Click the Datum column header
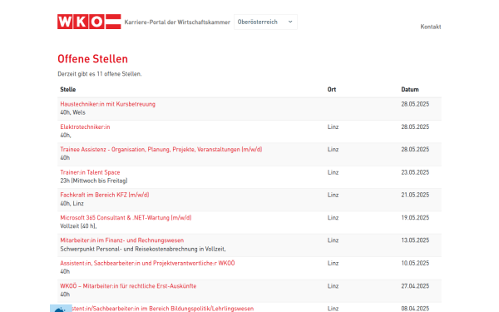The width and height of the screenshot is (499, 312). pos(410,90)
